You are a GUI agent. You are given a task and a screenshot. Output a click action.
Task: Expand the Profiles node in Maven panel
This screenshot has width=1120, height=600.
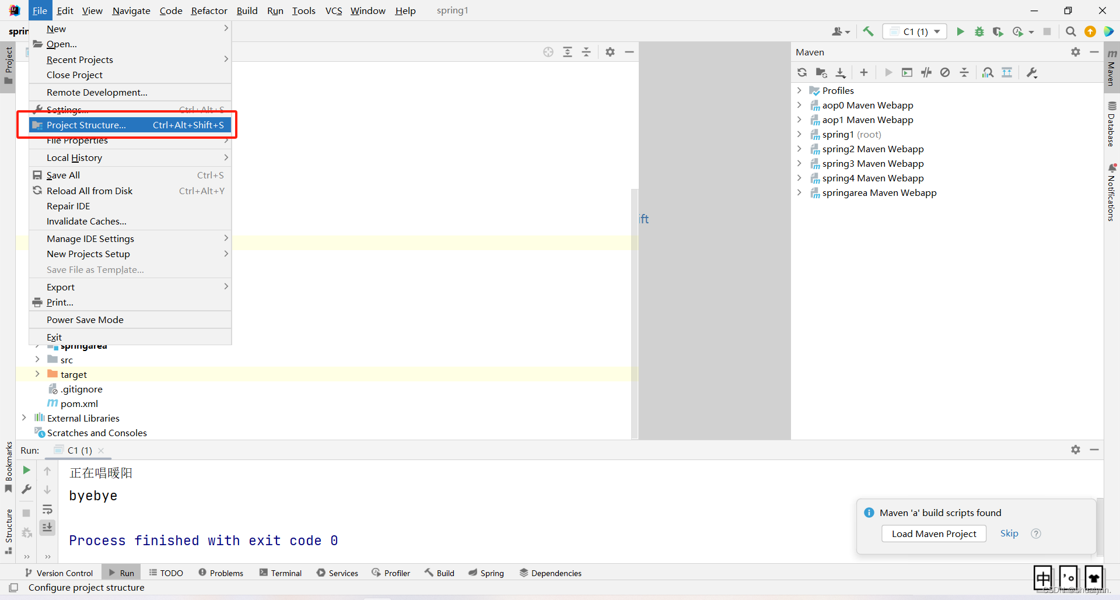pyautogui.click(x=799, y=90)
